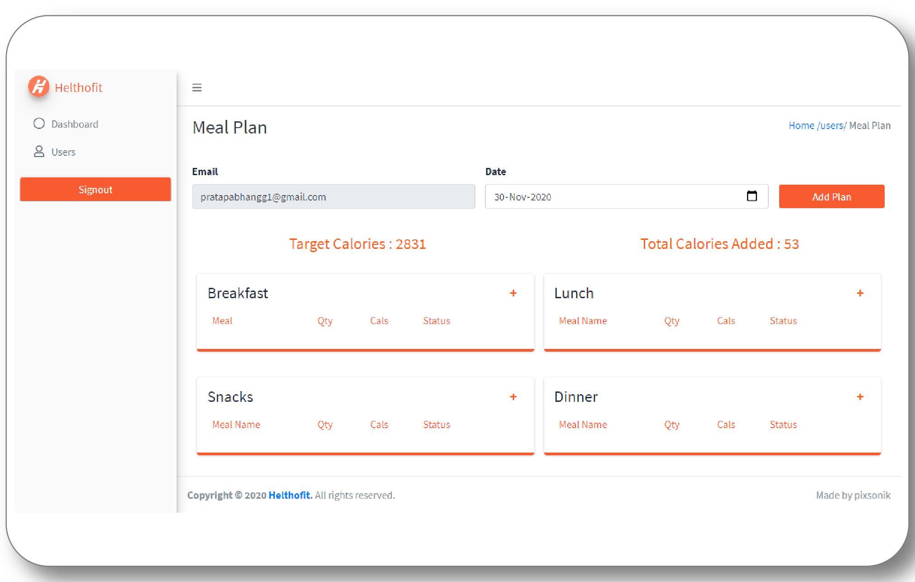Click the Users person icon
Screen dimensions: 915x582
(x=39, y=152)
